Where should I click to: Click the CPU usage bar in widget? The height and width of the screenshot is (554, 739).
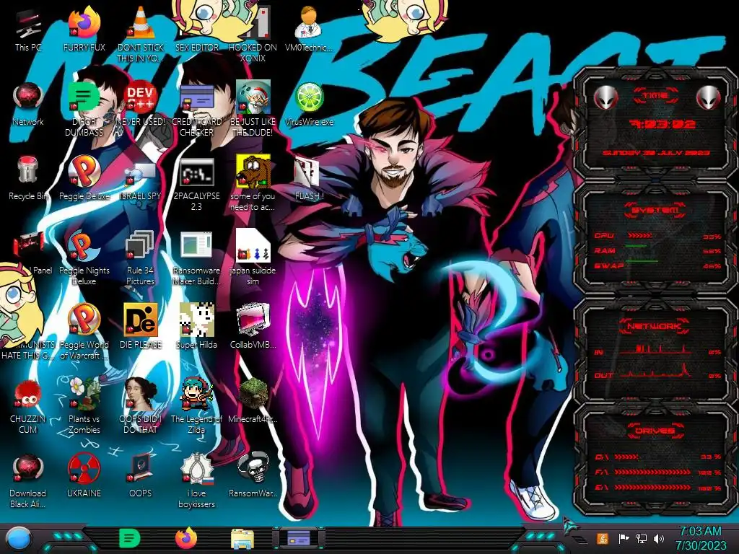639,236
